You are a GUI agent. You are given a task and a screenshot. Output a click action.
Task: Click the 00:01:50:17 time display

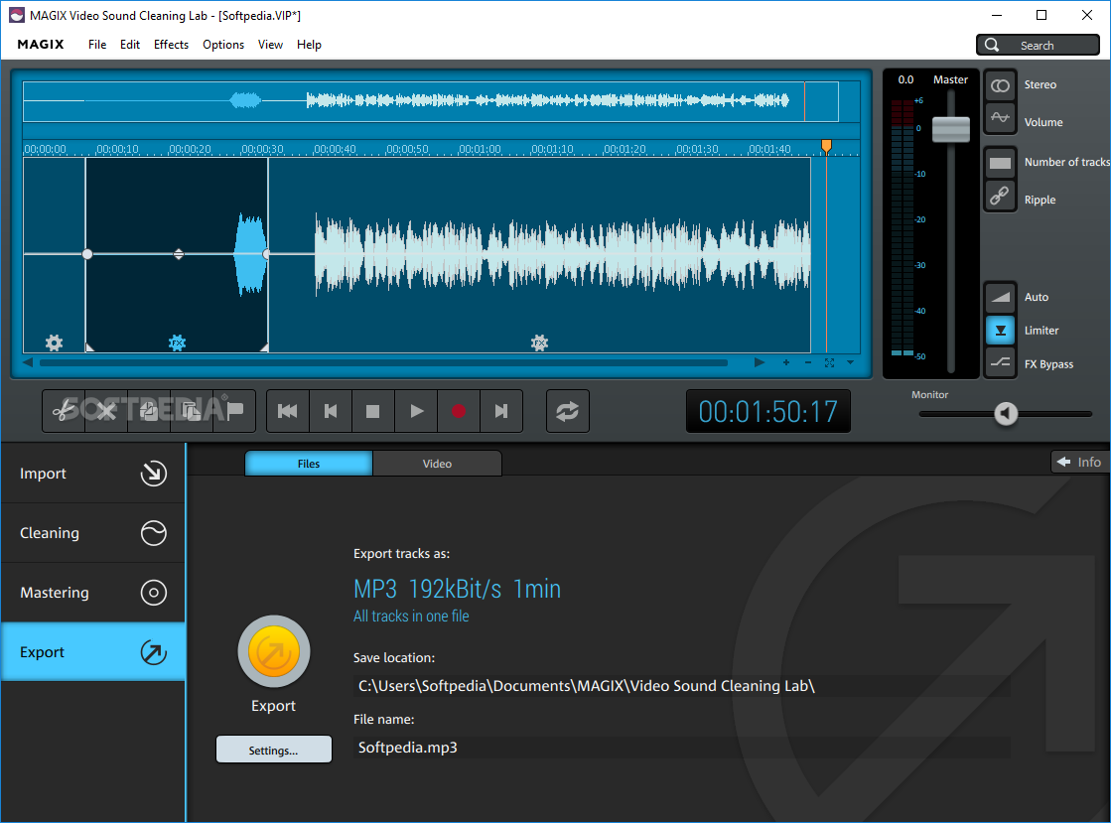pos(768,411)
